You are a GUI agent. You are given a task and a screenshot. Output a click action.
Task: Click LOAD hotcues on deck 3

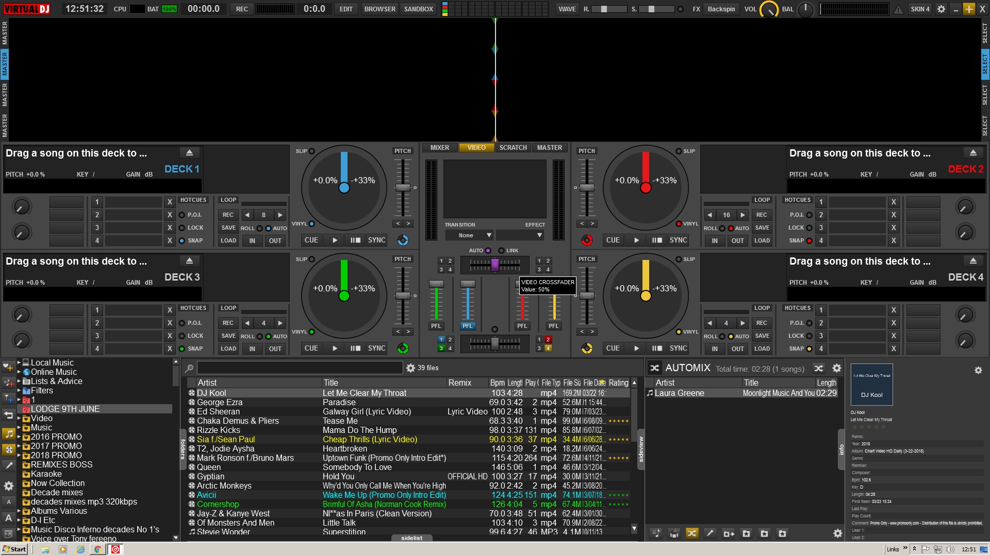point(228,349)
